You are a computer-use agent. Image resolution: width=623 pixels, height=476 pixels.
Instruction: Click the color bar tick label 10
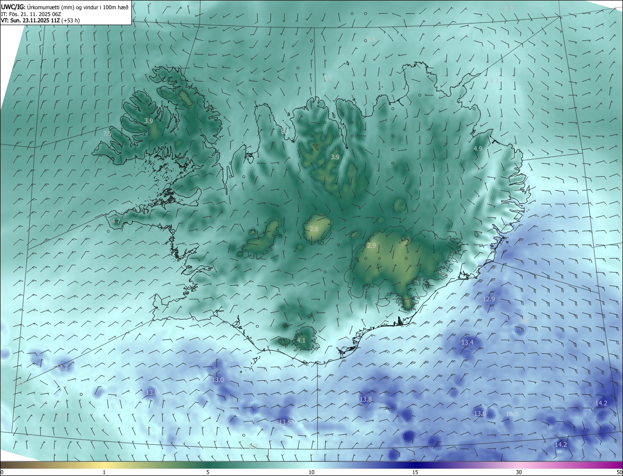tap(311, 472)
